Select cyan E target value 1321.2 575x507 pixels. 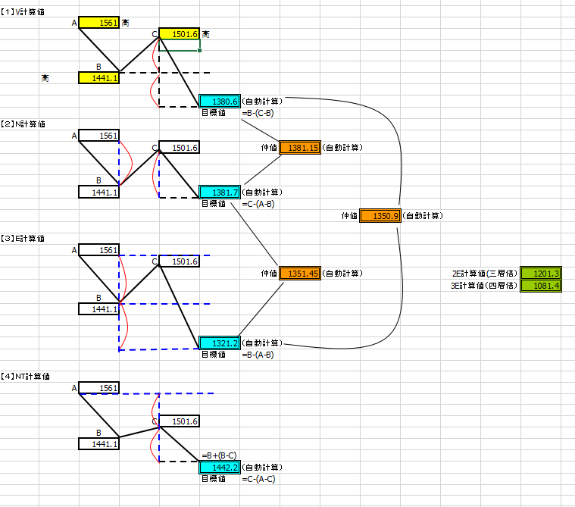coord(220,343)
